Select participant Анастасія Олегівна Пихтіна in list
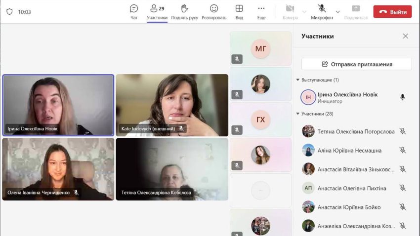The height and width of the screenshot is (236, 420). tap(352, 188)
